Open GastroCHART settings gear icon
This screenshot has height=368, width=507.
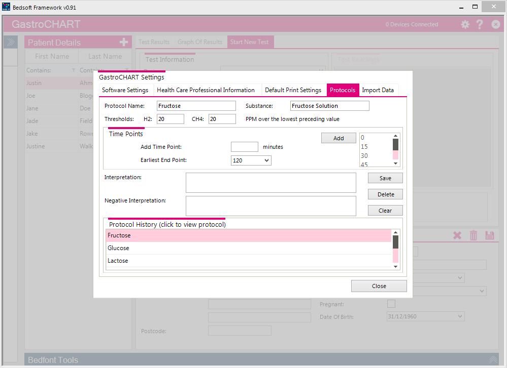coord(465,24)
